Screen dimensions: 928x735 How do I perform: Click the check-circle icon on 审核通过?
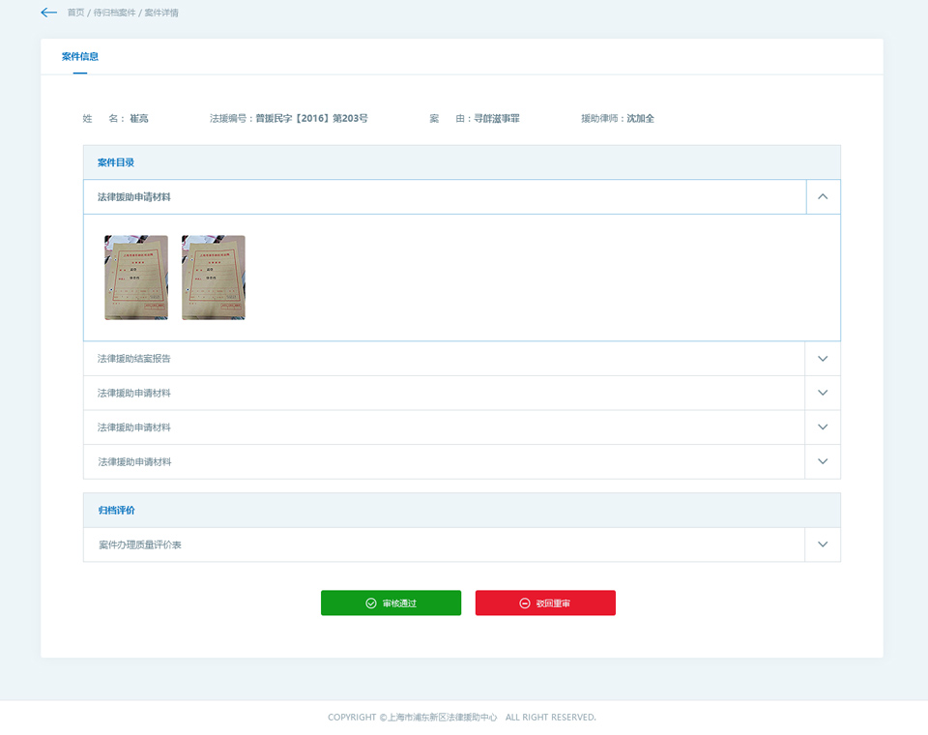371,603
